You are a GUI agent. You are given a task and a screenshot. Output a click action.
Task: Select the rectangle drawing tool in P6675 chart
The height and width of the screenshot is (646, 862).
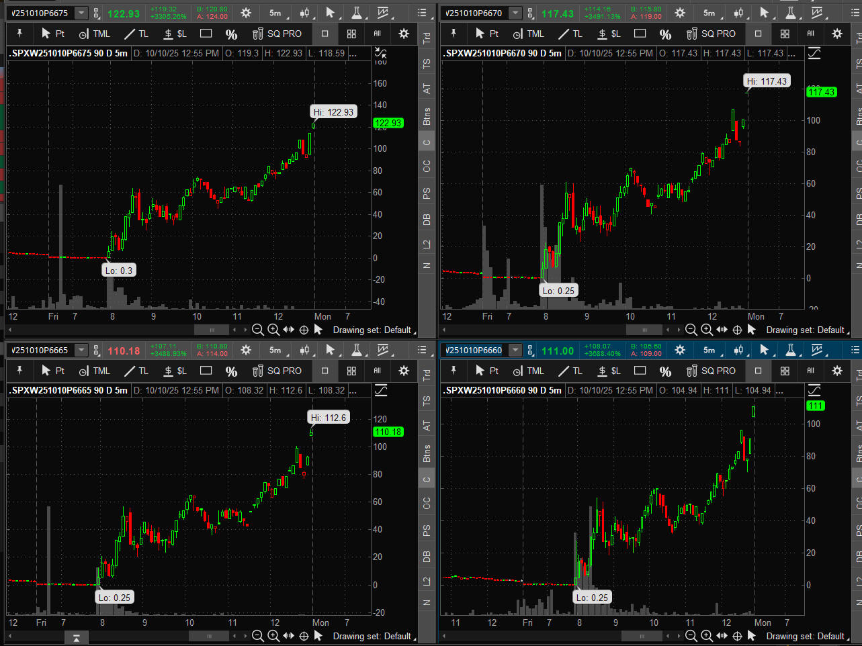click(206, 34)
